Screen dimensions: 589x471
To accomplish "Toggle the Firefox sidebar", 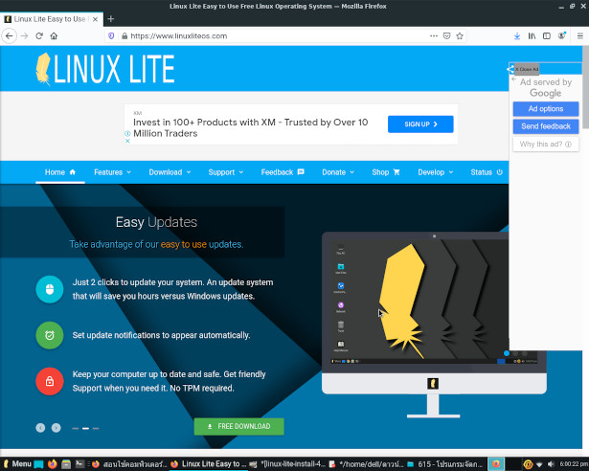I will 547,36.
